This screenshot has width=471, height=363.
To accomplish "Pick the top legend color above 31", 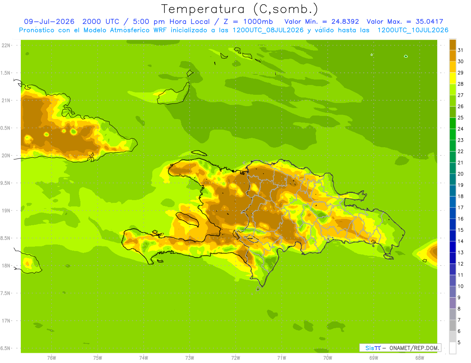I will coord(453,45).
